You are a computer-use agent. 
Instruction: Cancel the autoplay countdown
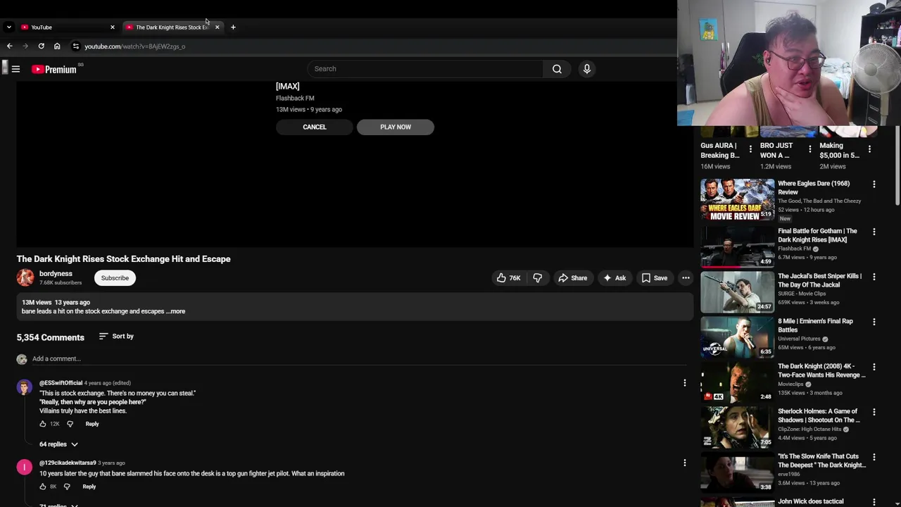[315, 127]
